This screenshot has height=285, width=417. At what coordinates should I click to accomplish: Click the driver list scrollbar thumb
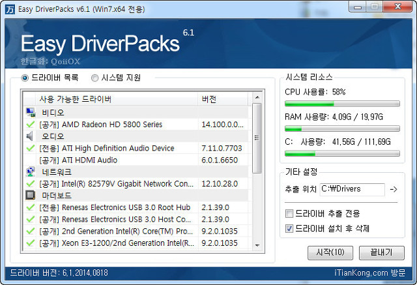257,138
